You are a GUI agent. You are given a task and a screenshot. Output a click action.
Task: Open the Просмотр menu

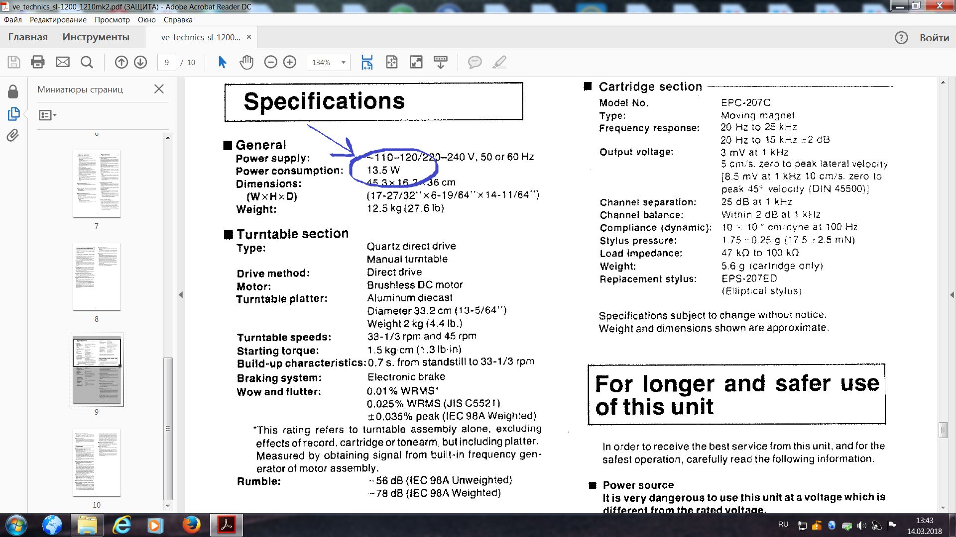point(112,20)
